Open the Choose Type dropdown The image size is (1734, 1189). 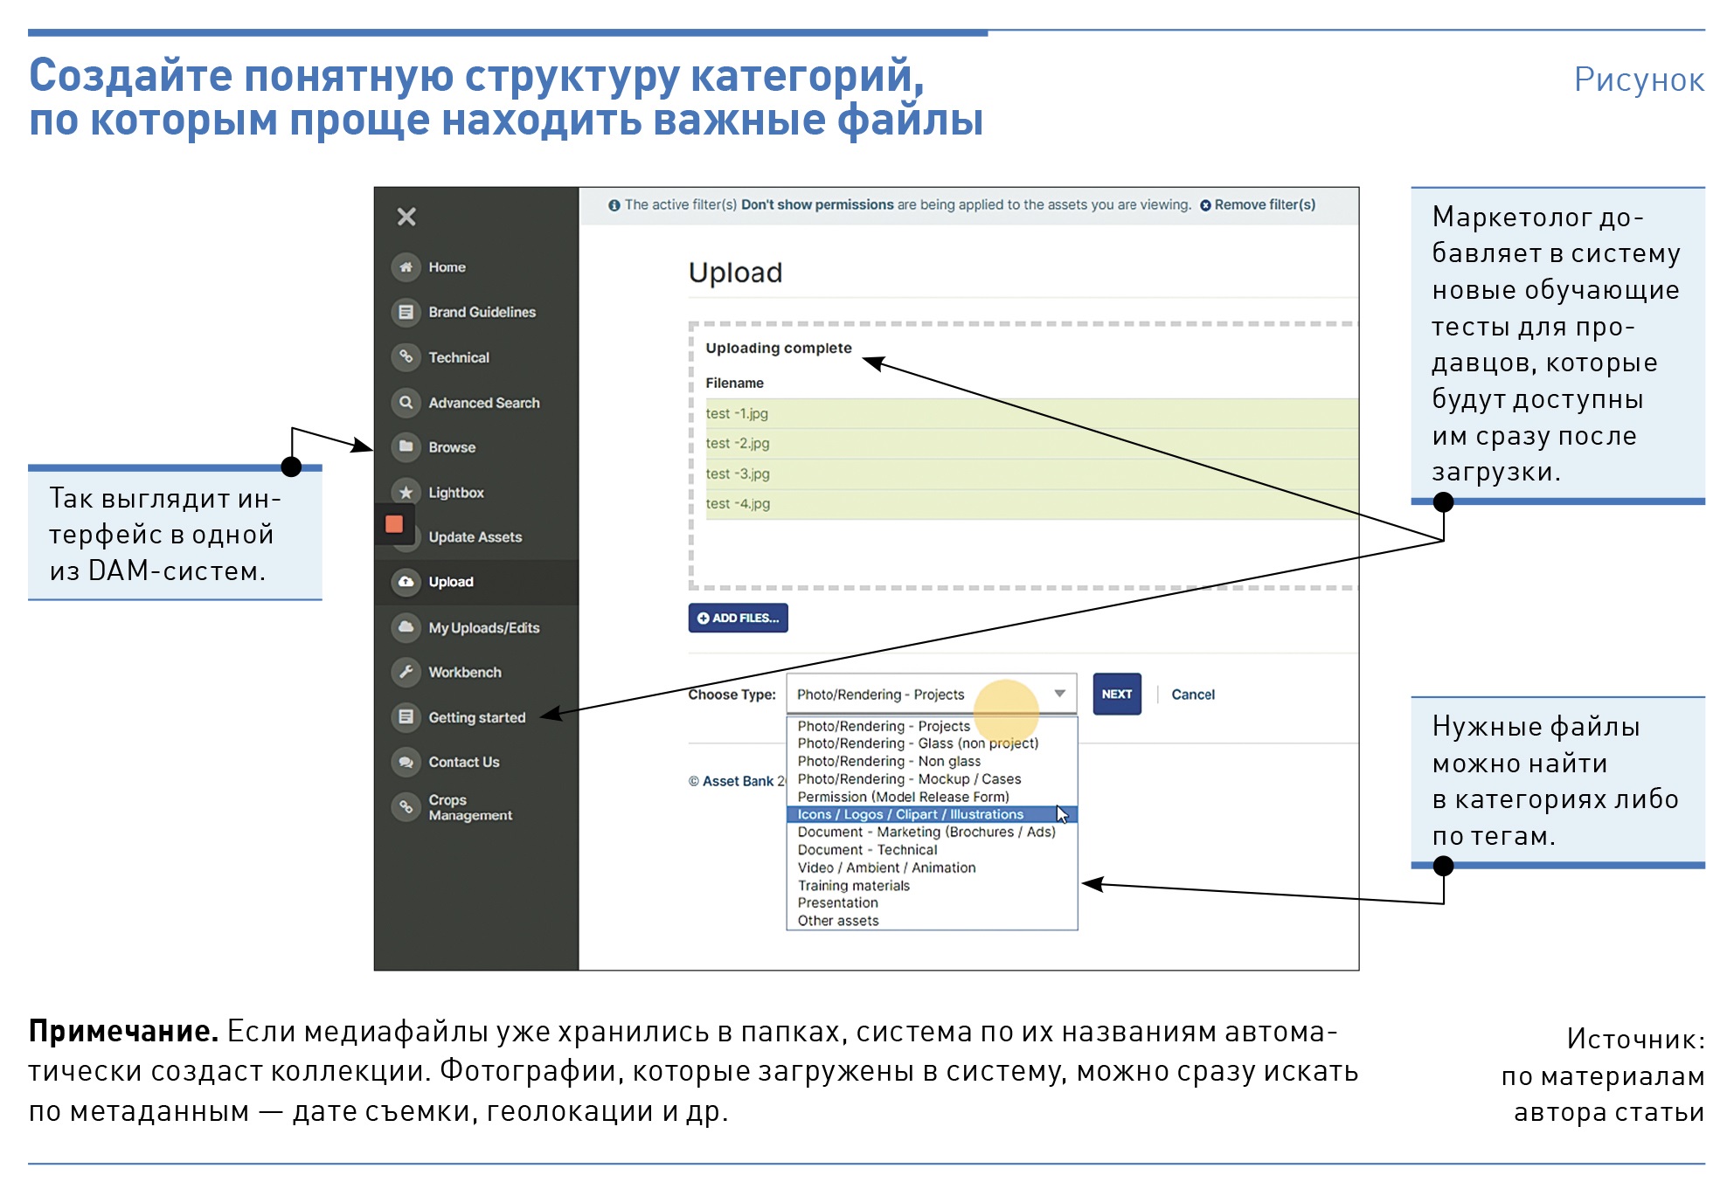tap(932, 694)
